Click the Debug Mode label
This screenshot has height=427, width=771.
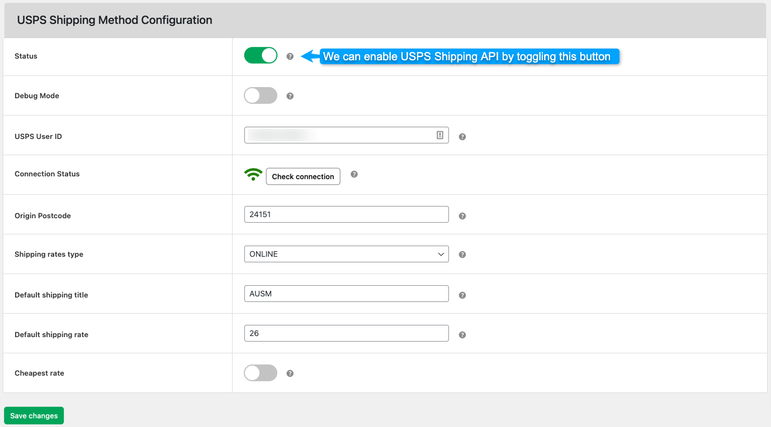[37, 96]
